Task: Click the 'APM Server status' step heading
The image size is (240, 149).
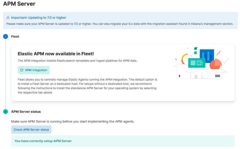Action: [26, 112]
